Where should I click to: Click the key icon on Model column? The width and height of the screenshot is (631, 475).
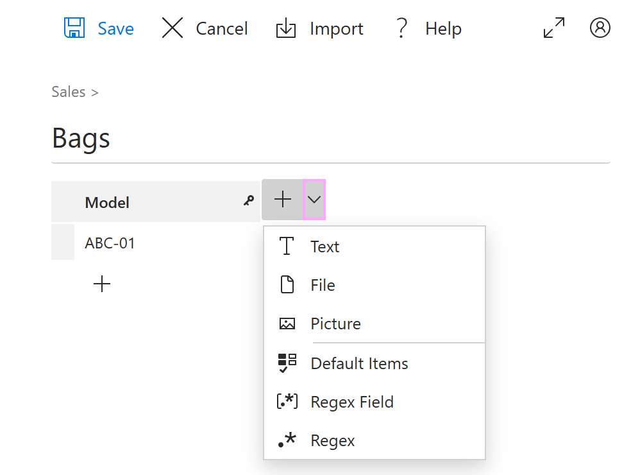tap(248, 201)
